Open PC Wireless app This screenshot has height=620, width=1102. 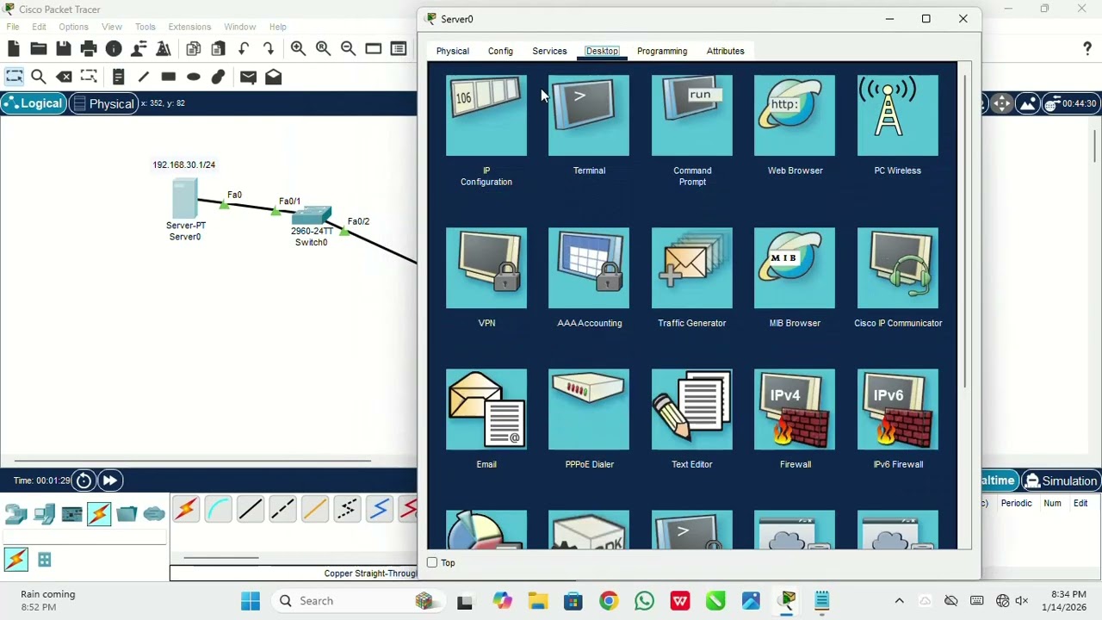898,115
